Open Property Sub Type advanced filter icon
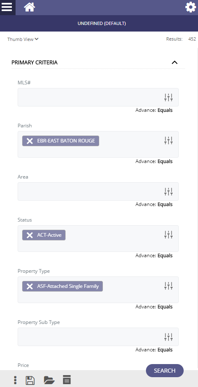Image resolution: width=198 pixels, height=387 pixels. (168, 337)
